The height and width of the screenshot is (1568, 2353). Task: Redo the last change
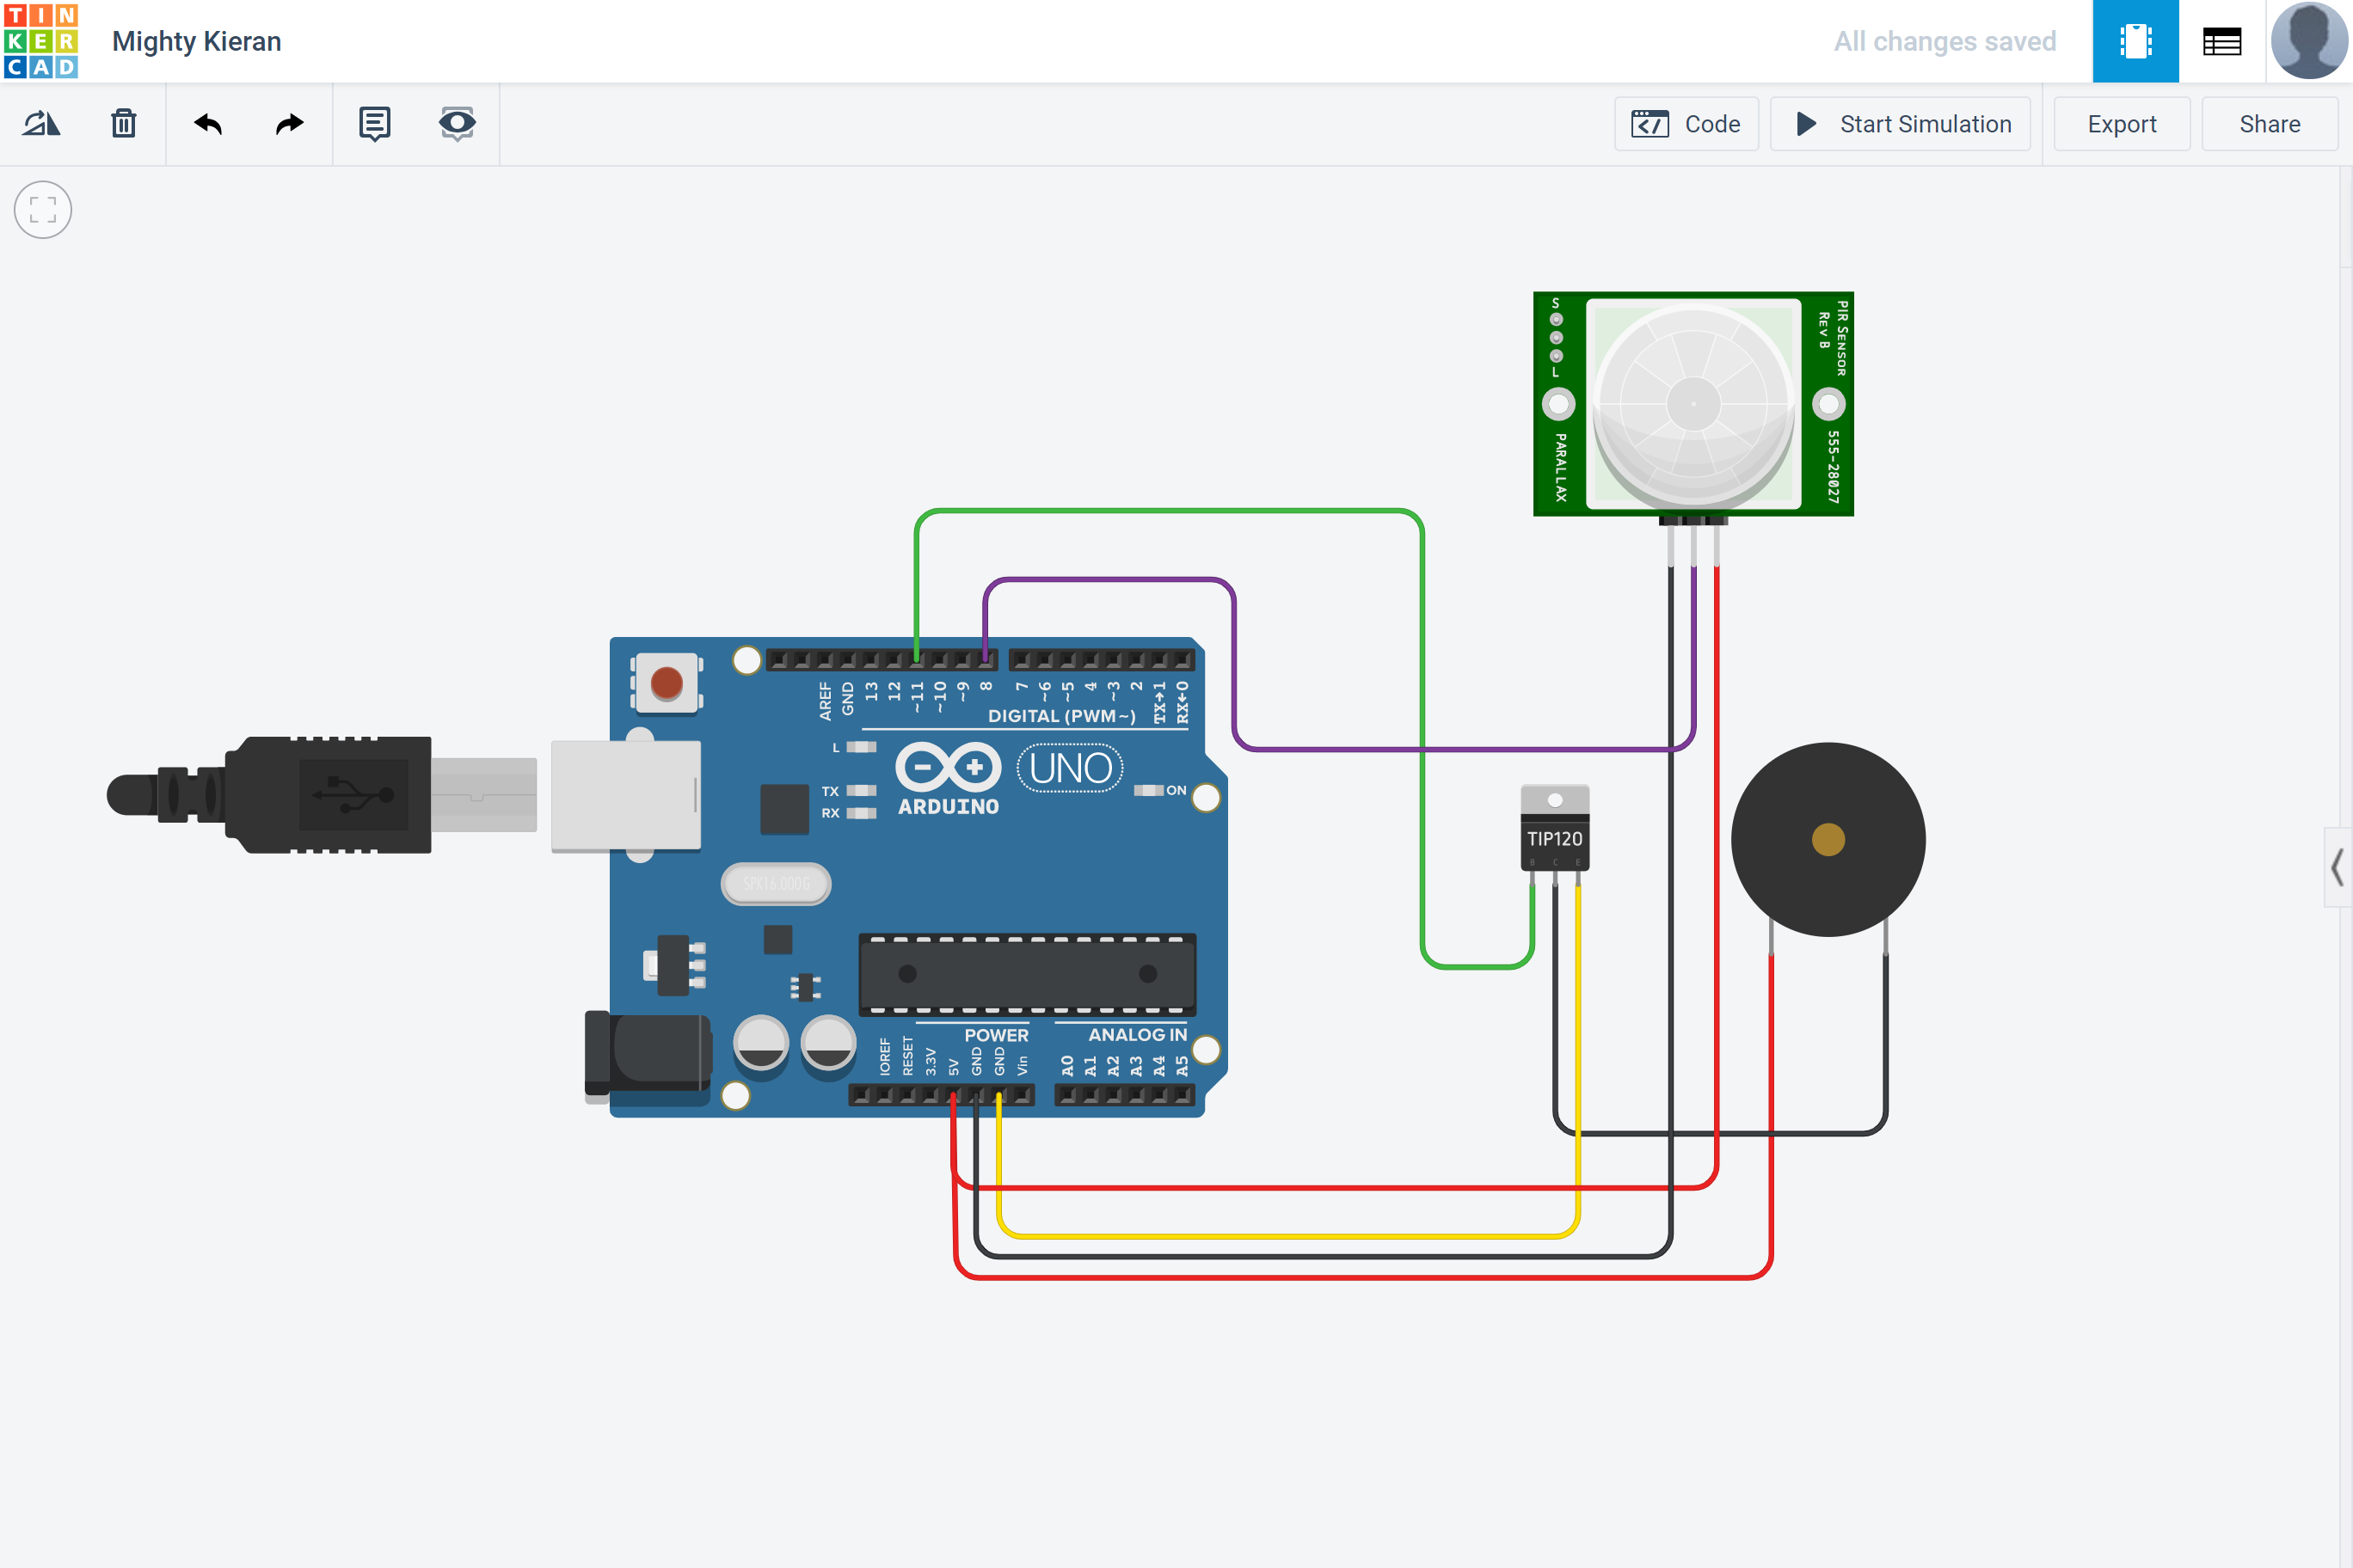[287, 123]
